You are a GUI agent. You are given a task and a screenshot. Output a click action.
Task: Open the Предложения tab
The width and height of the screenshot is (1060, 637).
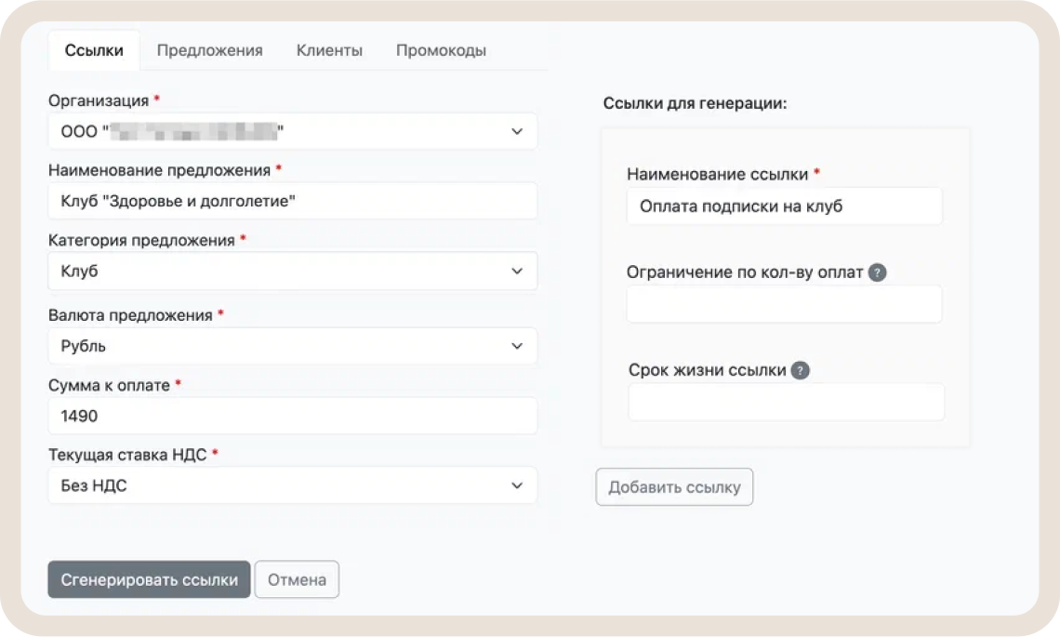coord(209,50)
